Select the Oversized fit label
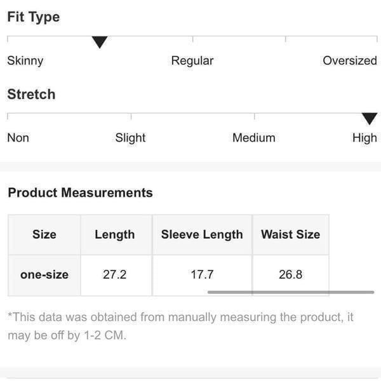 coord(350,60)
